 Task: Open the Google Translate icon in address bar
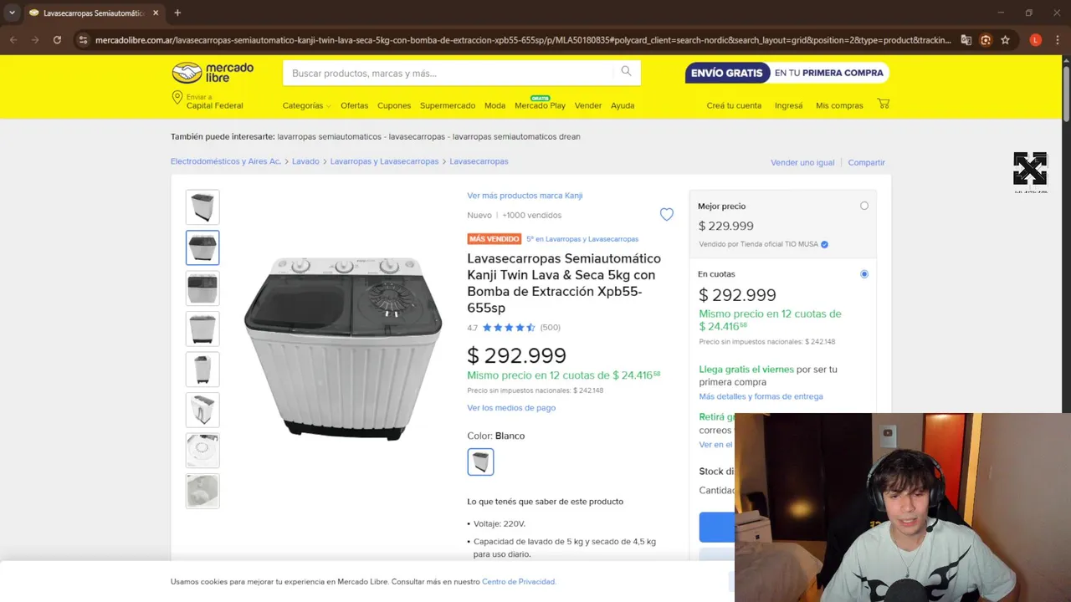click(966, 39)
